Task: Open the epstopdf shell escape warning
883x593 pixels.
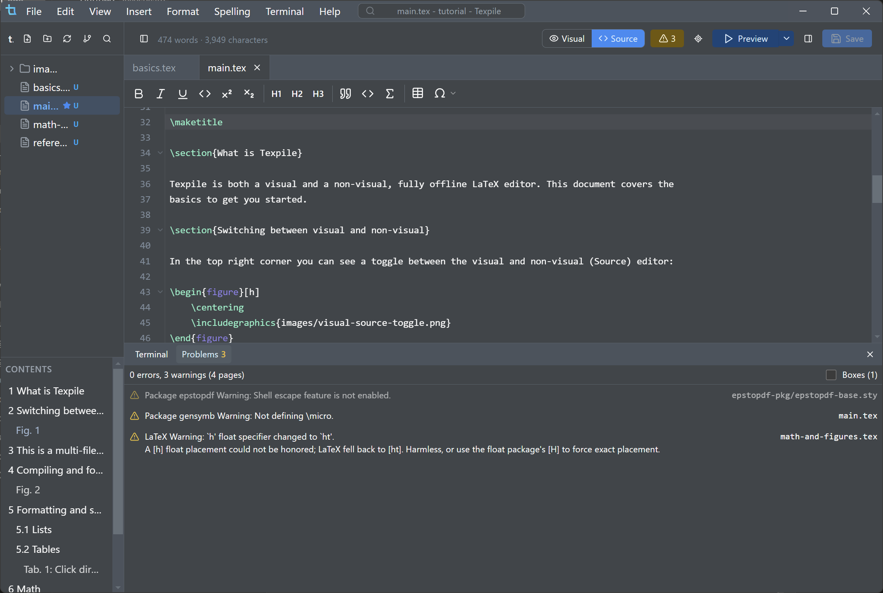Action: point(503,395)
